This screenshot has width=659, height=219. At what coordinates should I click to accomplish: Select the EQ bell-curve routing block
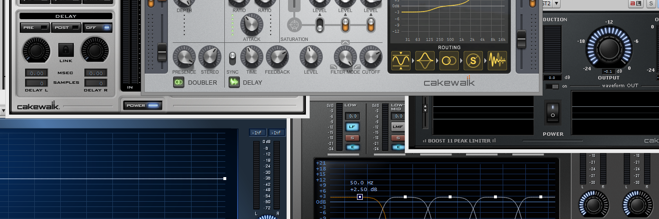pos(425,60)
